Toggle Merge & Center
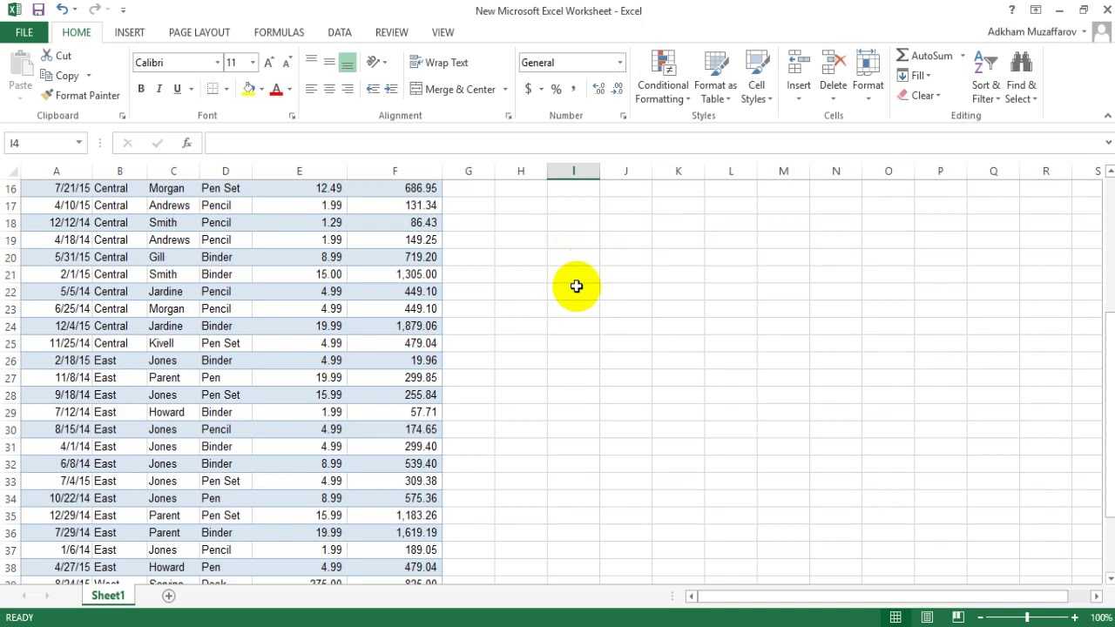The height and width of the screenshot is (627, 1115). pos(453,90)
